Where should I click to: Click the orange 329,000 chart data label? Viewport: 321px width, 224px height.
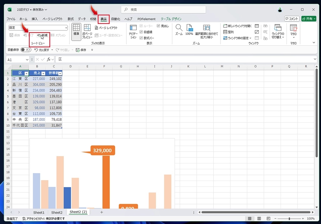pyautogui.click(x=103, y=150)
